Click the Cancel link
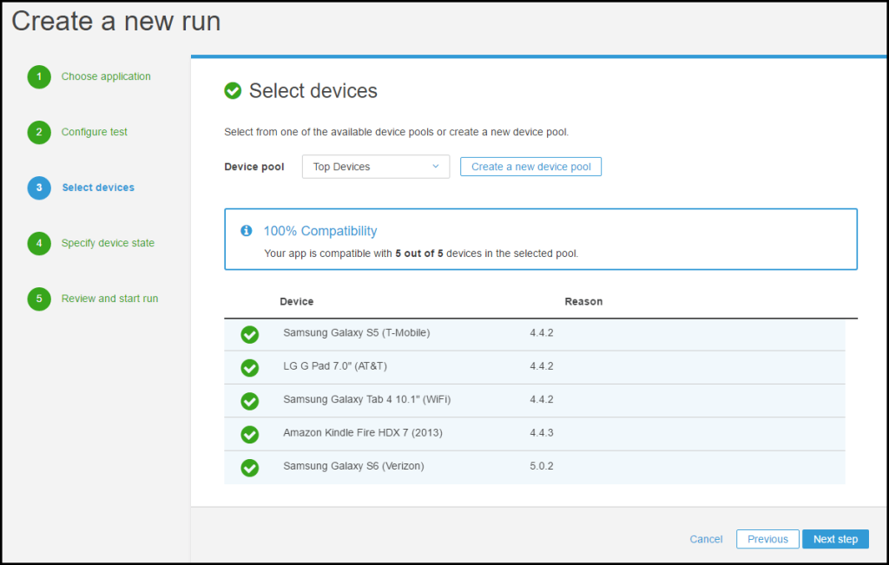The width and height of the screenshot is (889, 565). pyautogui.click(x=706, y=539)
